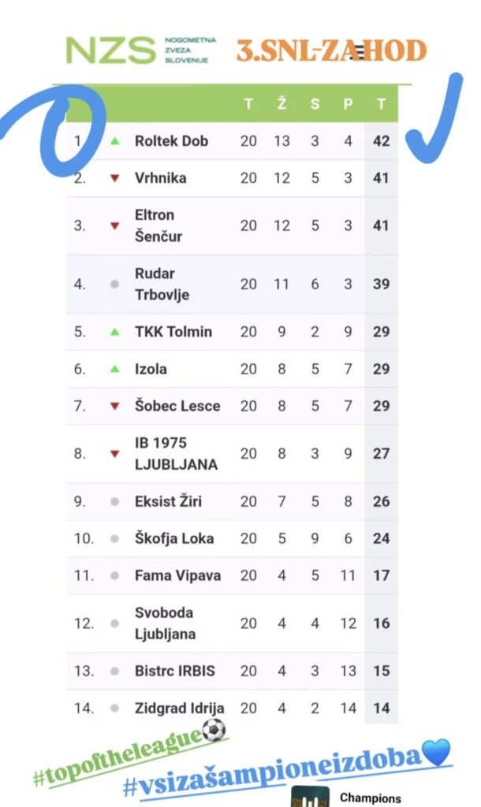
Task: Sort by the Ž wins column header
Action: click(x=282, y=104)
